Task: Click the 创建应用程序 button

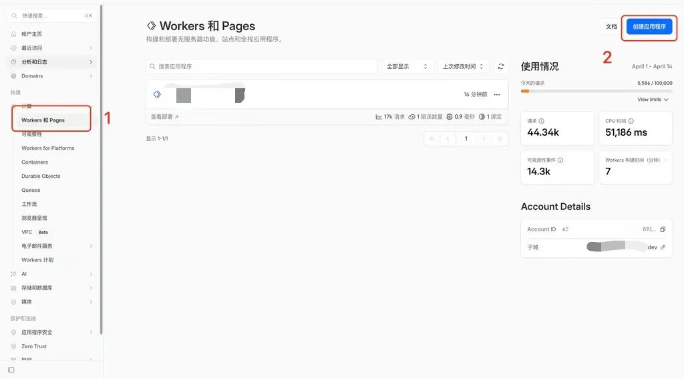Action: coord(649,27)
